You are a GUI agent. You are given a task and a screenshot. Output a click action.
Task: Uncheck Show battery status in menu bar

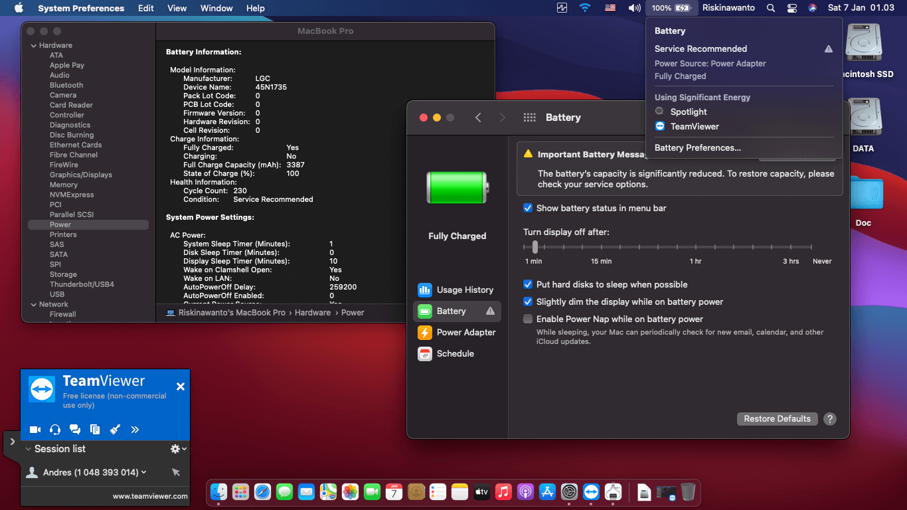[528, 208]
